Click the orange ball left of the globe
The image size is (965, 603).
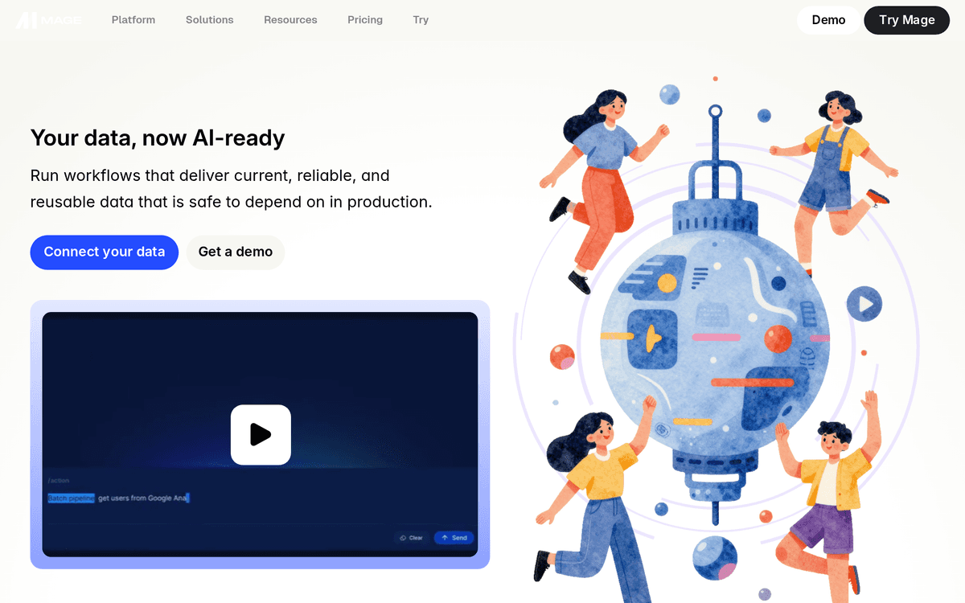[x=561, y=356]
